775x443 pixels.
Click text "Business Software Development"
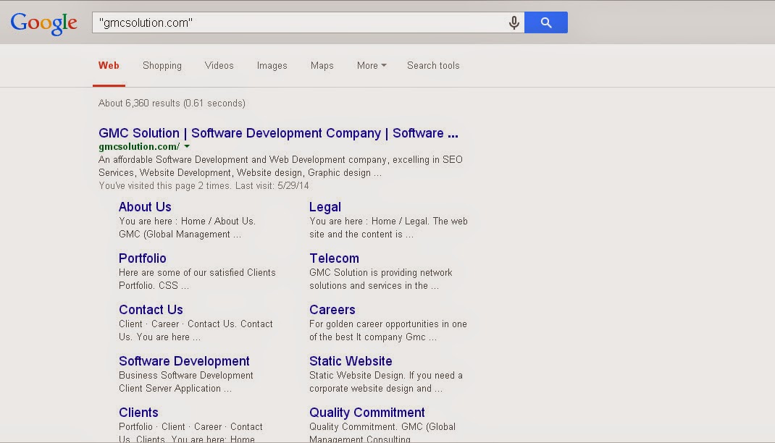pyautogui.click(x=186, y=376)
